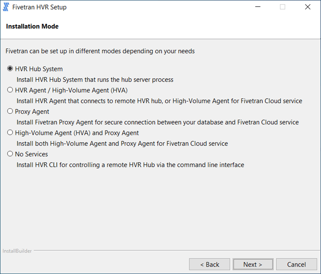
Task: Choose HVR Agent / High-Volume Agent (HVA) option
Action: click(x=10, y=90)
